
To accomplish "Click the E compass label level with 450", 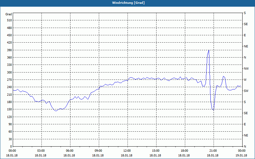I will 245,35.
